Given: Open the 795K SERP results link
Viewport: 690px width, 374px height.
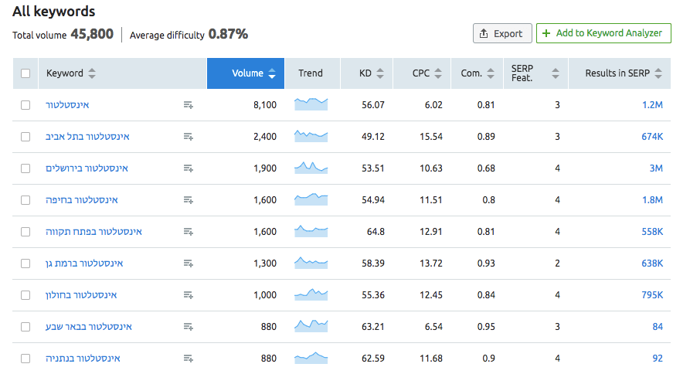Looking at the screenshot, I should click(652, 295).
